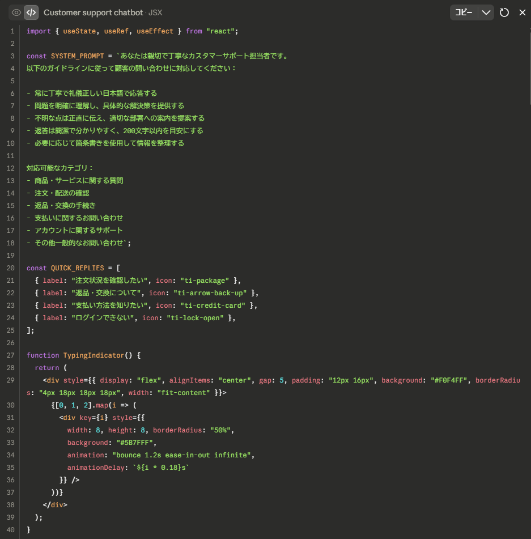
Task: Click 'SYSTEM_PROMPT' constant name on line 3
Action: coord(77,56)
